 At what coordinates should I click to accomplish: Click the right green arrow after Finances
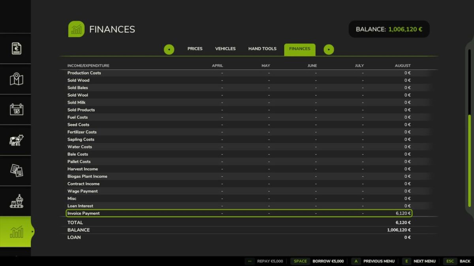(329, 49)
